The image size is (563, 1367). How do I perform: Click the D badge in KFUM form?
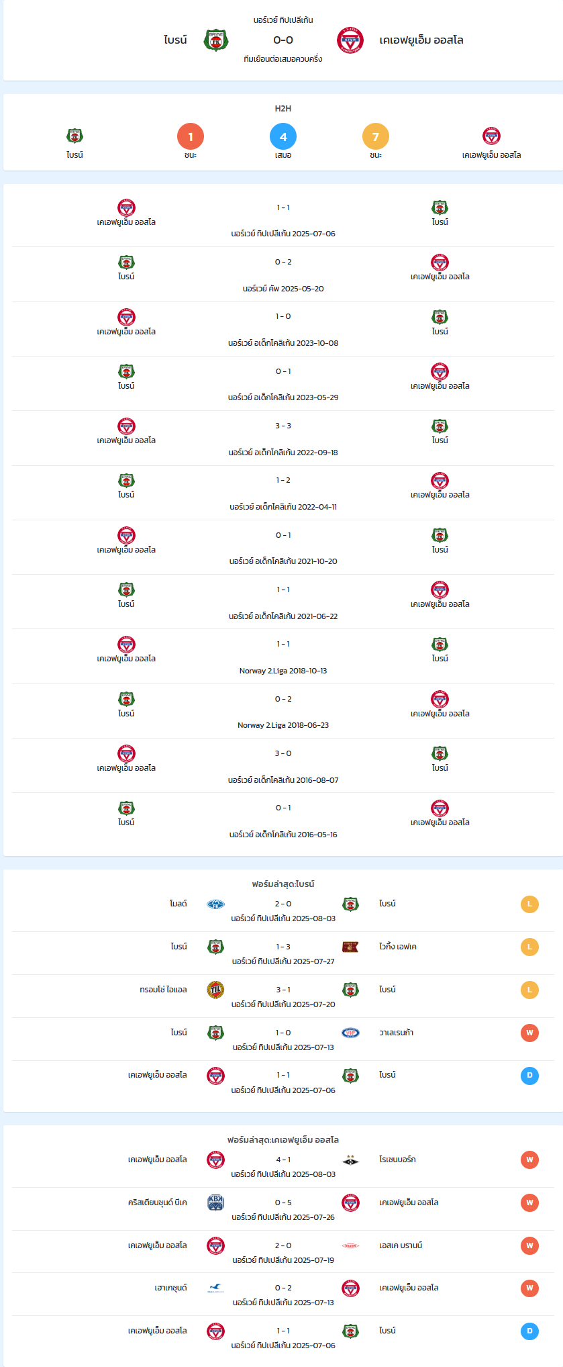pyautogui.click(x=529, y=1331)
